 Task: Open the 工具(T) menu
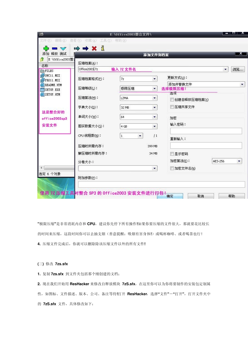tap(106, 40)
